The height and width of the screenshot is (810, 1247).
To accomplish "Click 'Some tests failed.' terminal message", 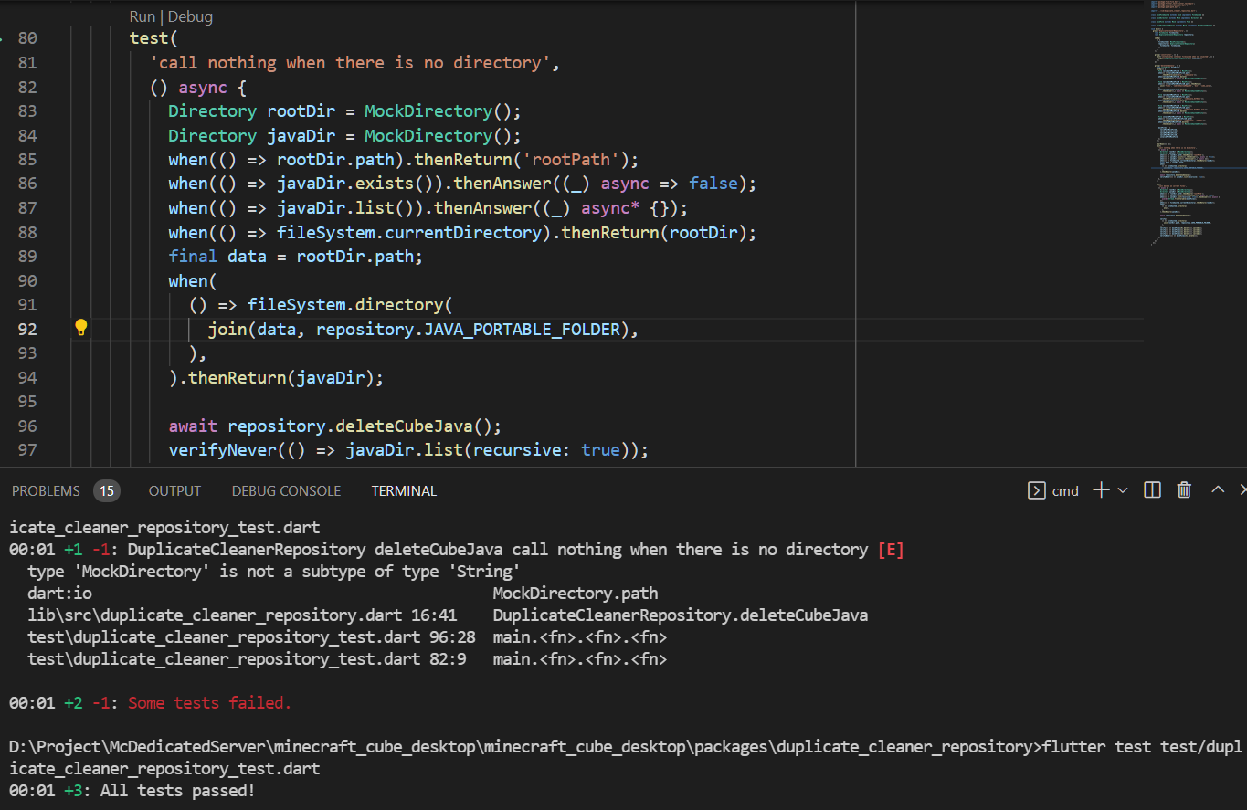I will click(209, 703).
